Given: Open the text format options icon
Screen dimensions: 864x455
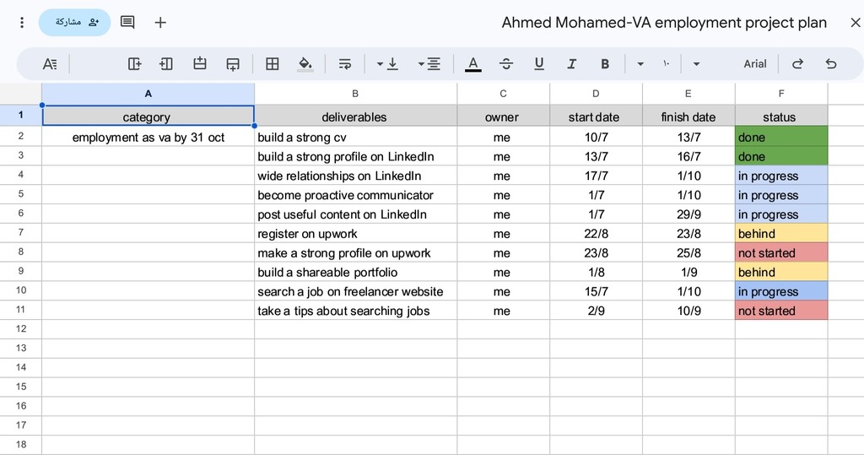Looking at the screenshot, I should [x=50, y=64].
